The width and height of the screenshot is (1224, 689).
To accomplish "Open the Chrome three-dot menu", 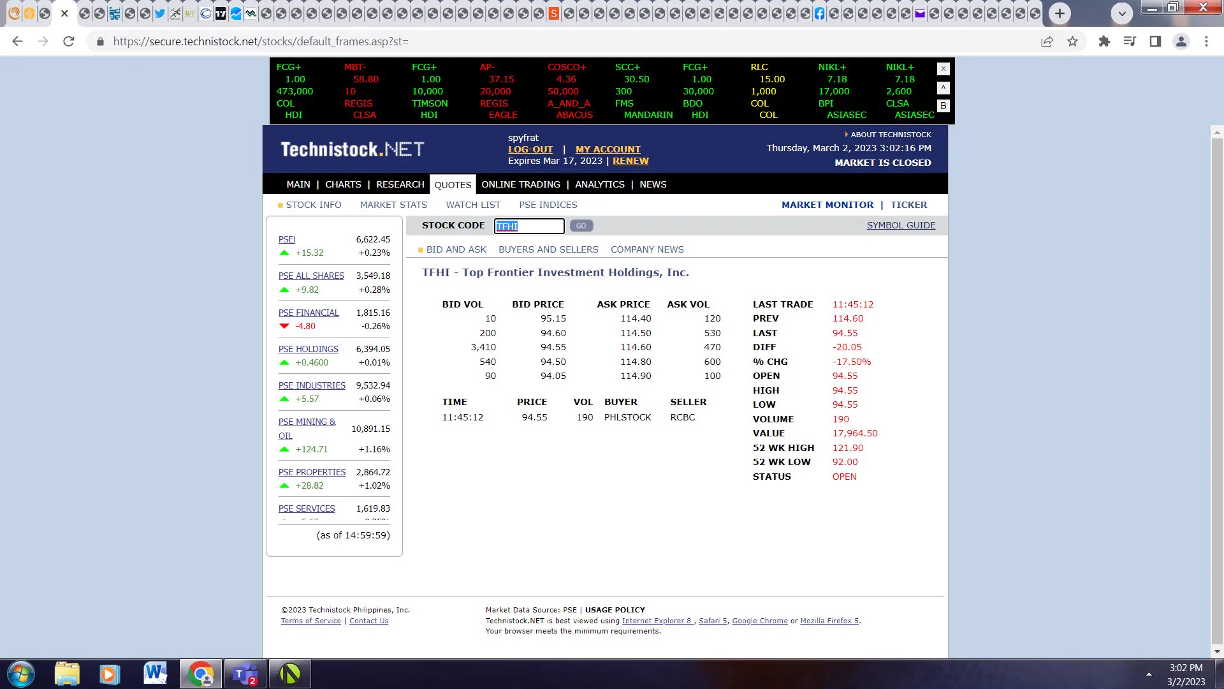I will click(1206, 41).
